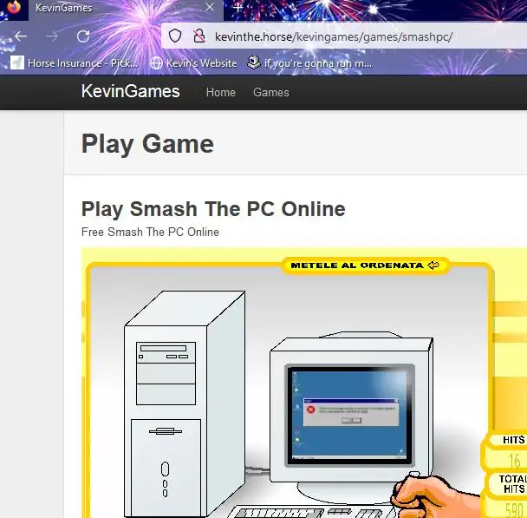Select the KevinGames browser tab
Image resolution: width=527 pixels, height=518 pixels.
126,10
